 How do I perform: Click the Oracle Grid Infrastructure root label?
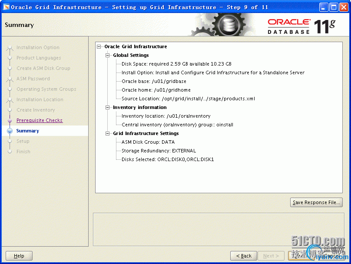point(136,46)
